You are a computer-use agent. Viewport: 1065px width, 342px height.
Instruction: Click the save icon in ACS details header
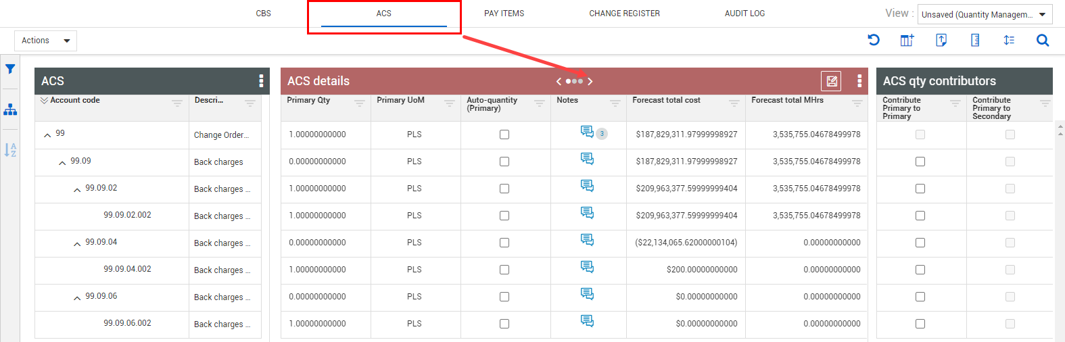(x=831, y=81)
